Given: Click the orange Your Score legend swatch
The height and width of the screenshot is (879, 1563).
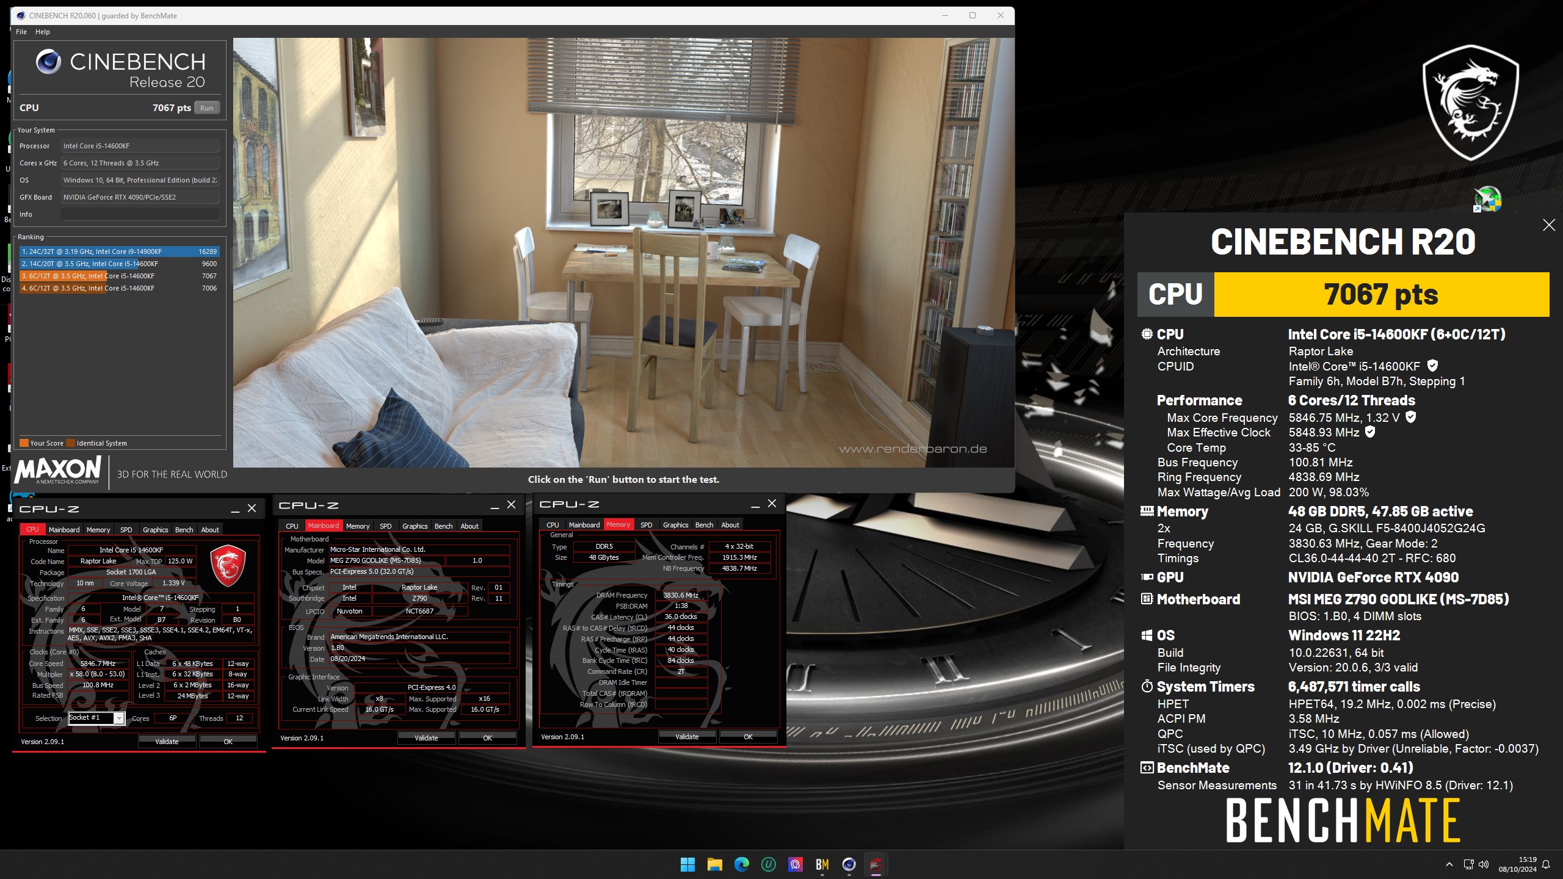Looking at the screenshot, I should point(24,443).
